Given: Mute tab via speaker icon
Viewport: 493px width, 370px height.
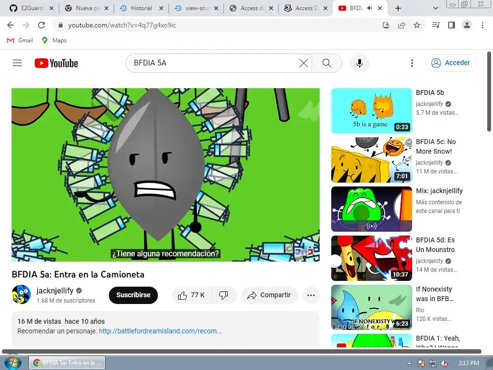Looking at the screenshot, I should (x=369, y=8).
